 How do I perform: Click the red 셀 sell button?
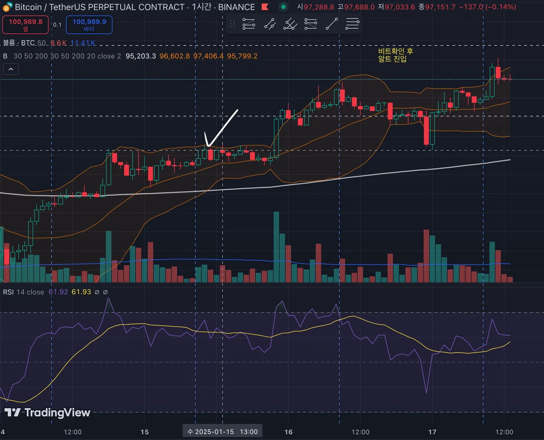tap(25, 24)
